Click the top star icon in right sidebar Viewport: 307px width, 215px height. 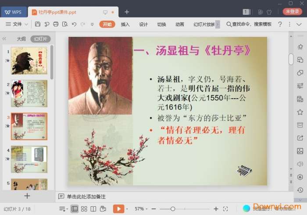[300, 47]
